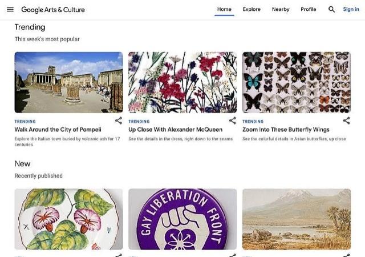Switch to the Home tab
Image resolution: width=365 pixels, height=257 pixels.
pyautogui.click(x=224, y=10)
